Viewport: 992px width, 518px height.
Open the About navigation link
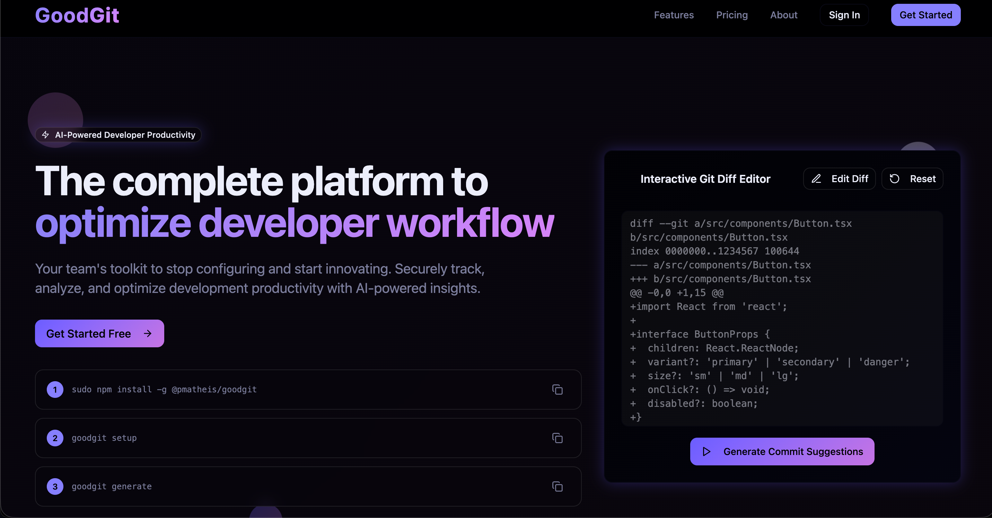tap(783, 15)
